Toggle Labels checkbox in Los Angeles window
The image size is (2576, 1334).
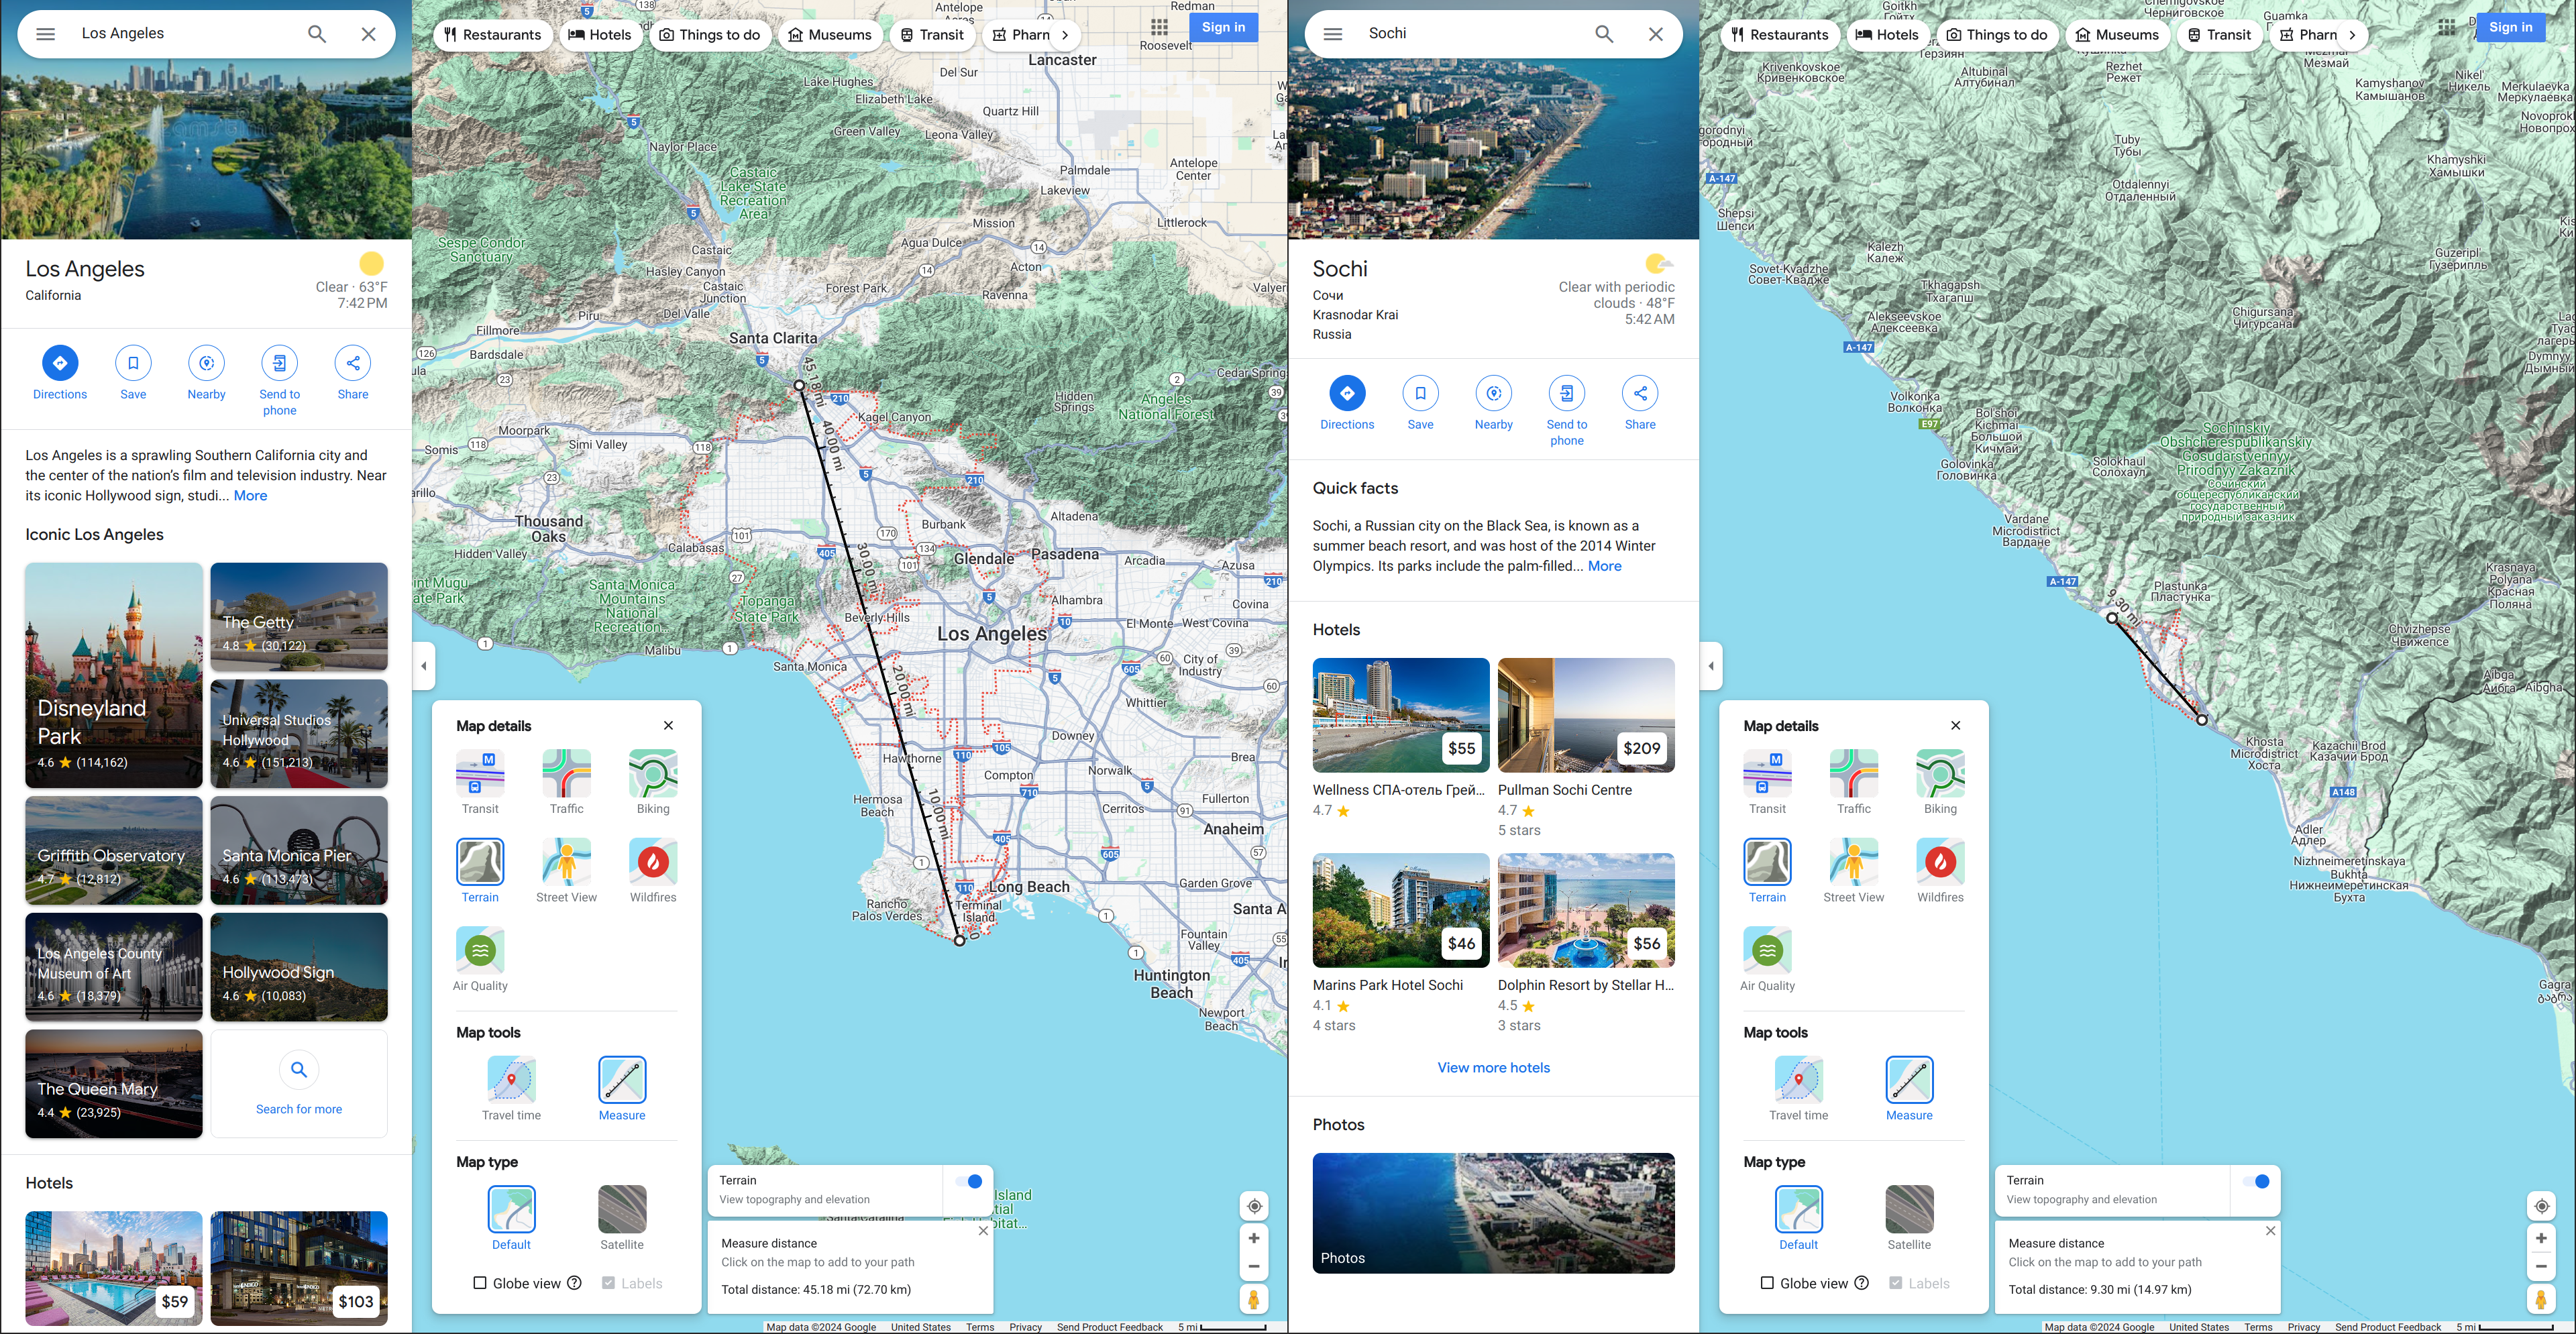(608, 1283)
